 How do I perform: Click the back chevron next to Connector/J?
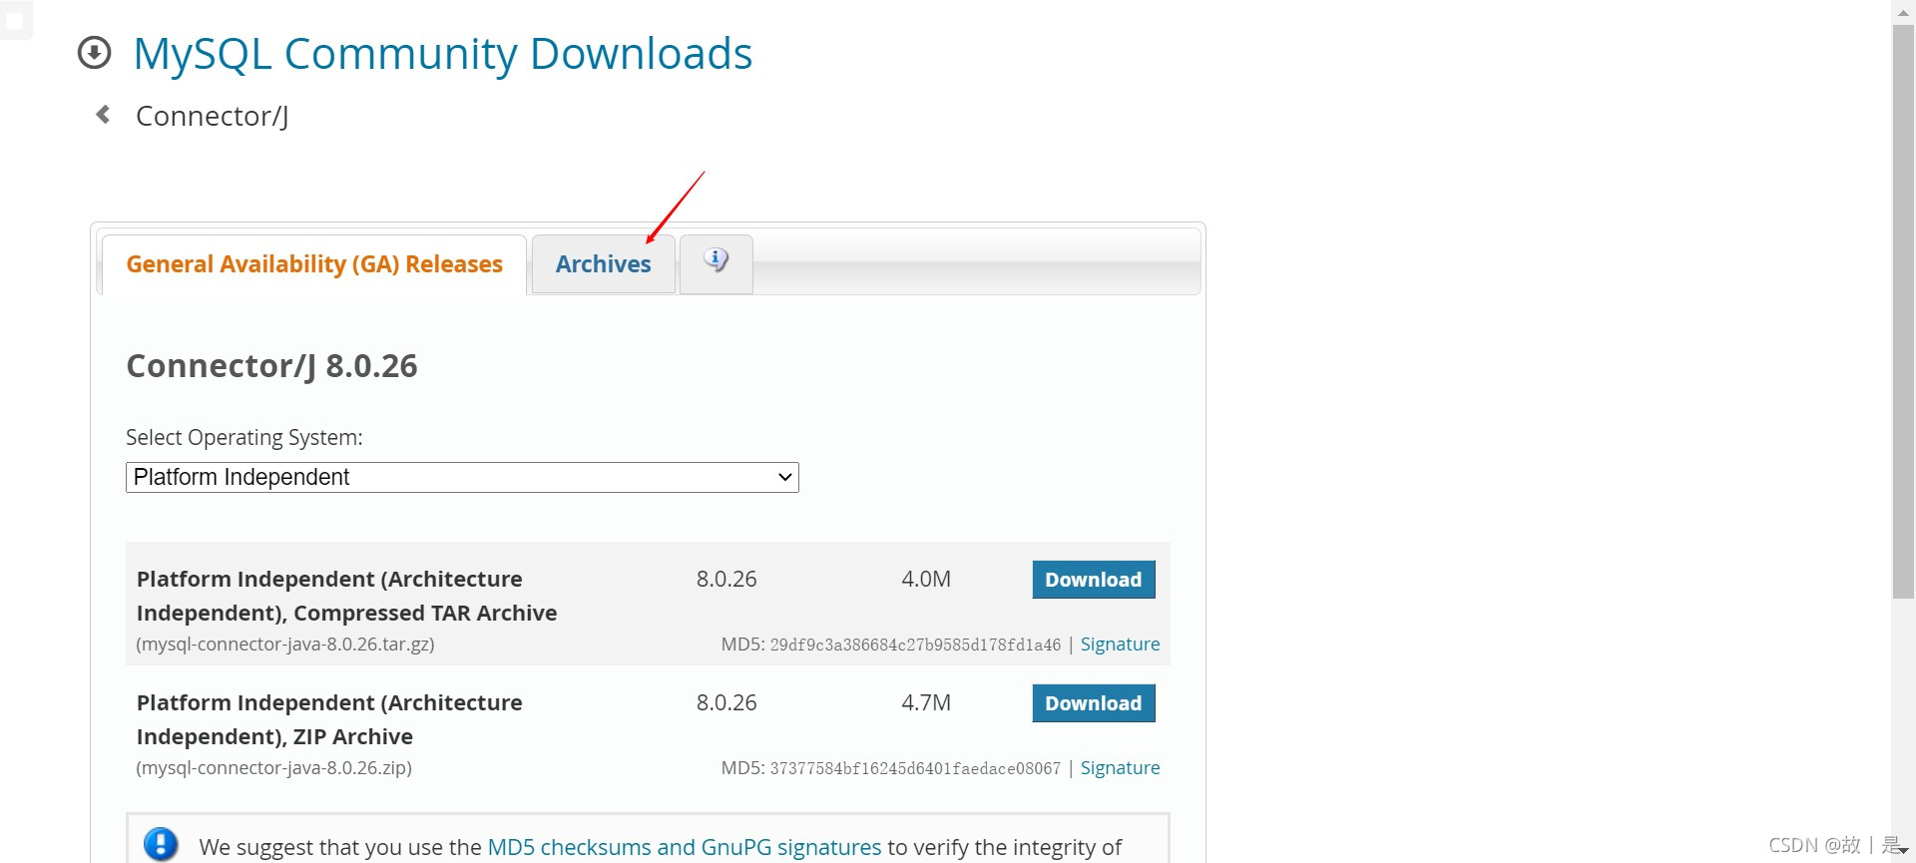103,115
